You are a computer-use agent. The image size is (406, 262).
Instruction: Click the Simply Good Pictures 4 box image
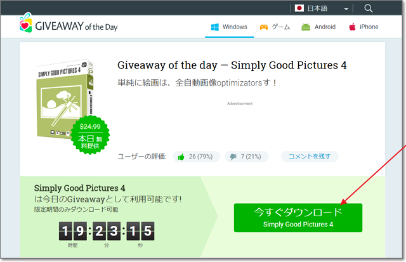(65, 99)
